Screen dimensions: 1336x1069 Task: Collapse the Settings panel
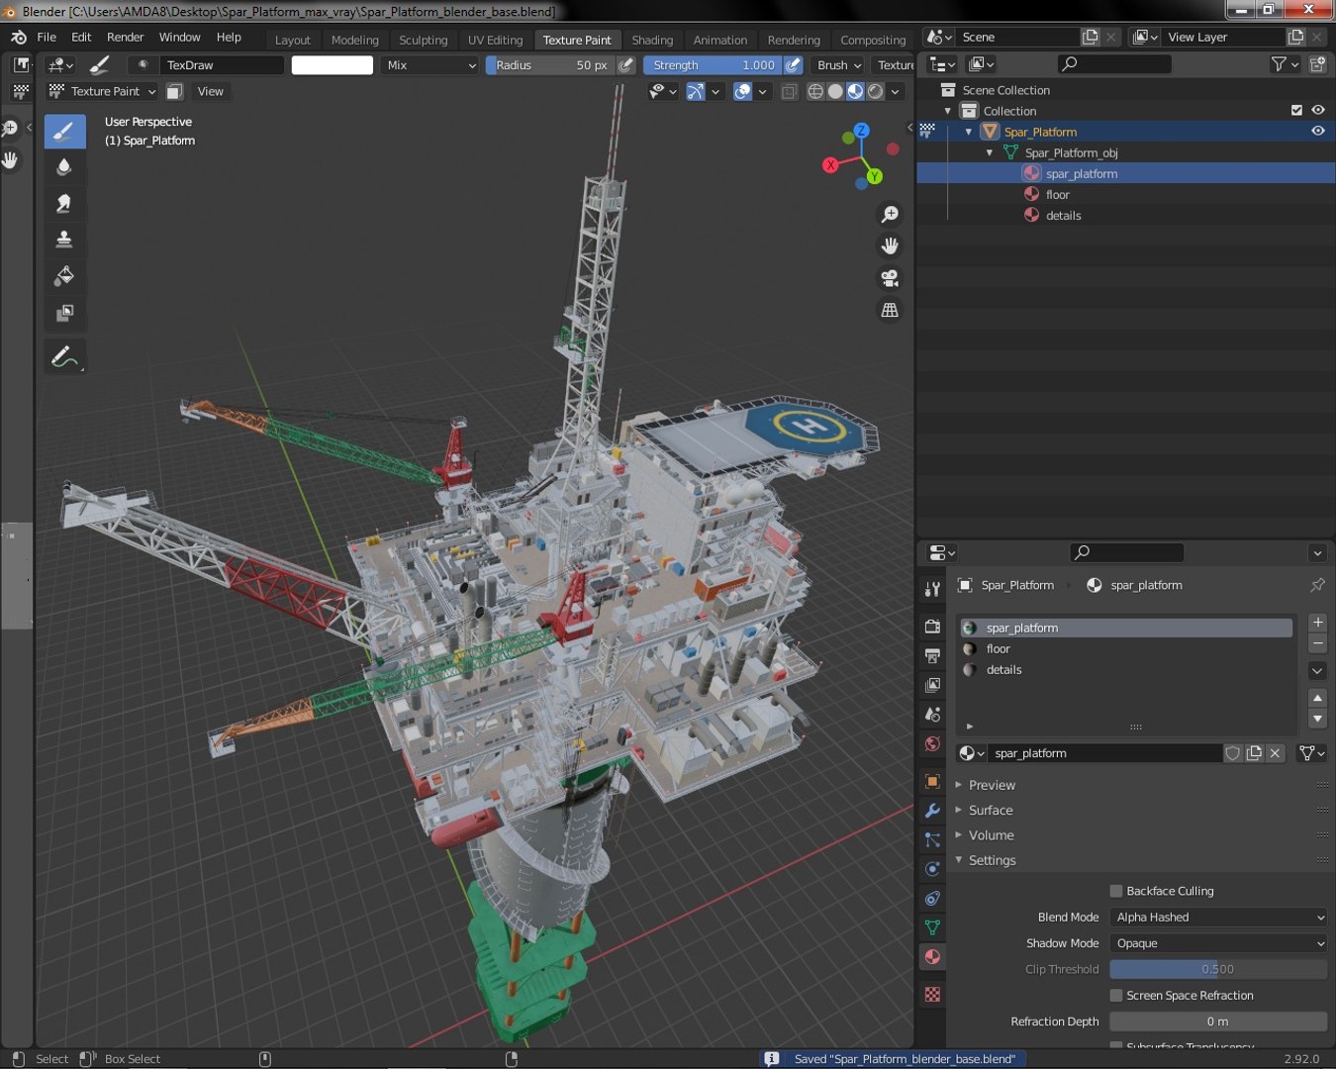pos(992,860)
